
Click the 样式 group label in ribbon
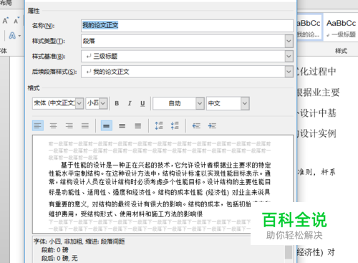click(341, 51)
